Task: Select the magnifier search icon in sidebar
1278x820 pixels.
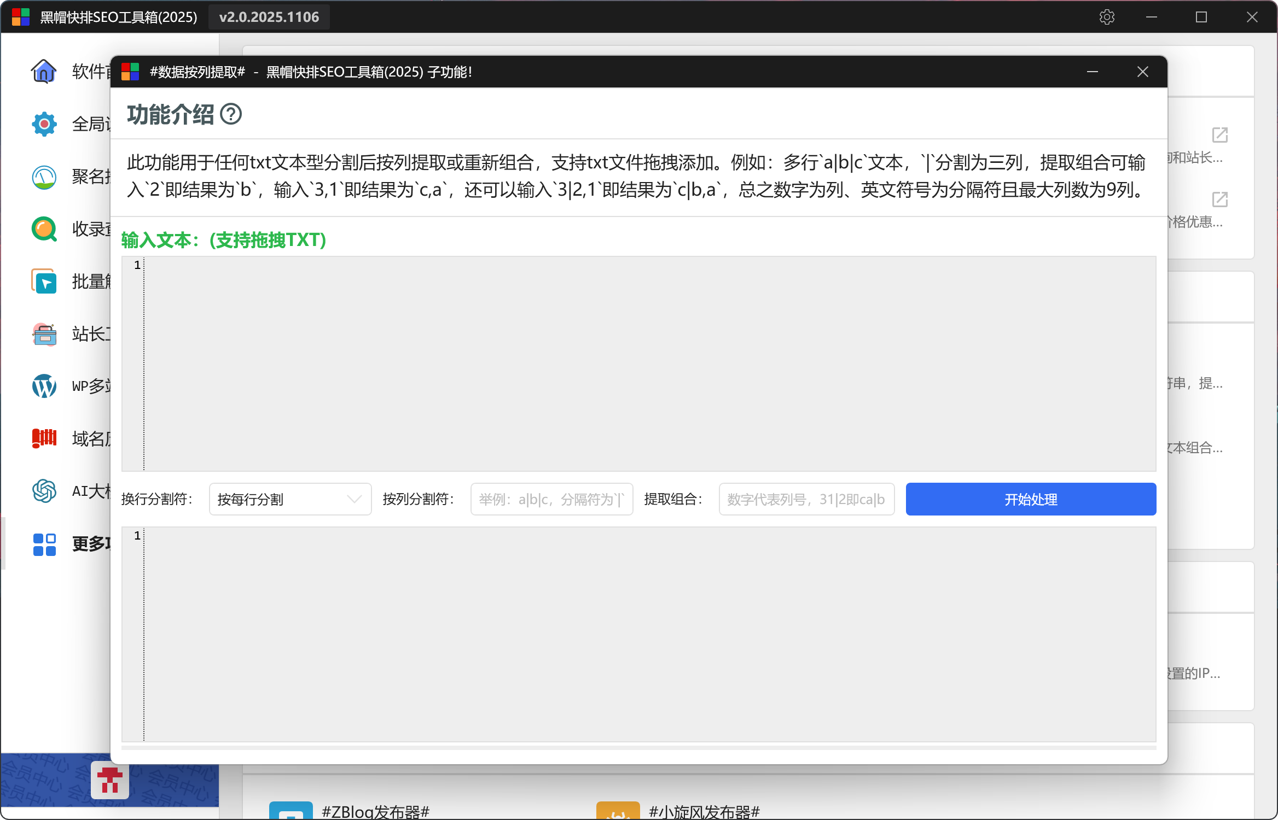Action: click(x=44, y=229)
